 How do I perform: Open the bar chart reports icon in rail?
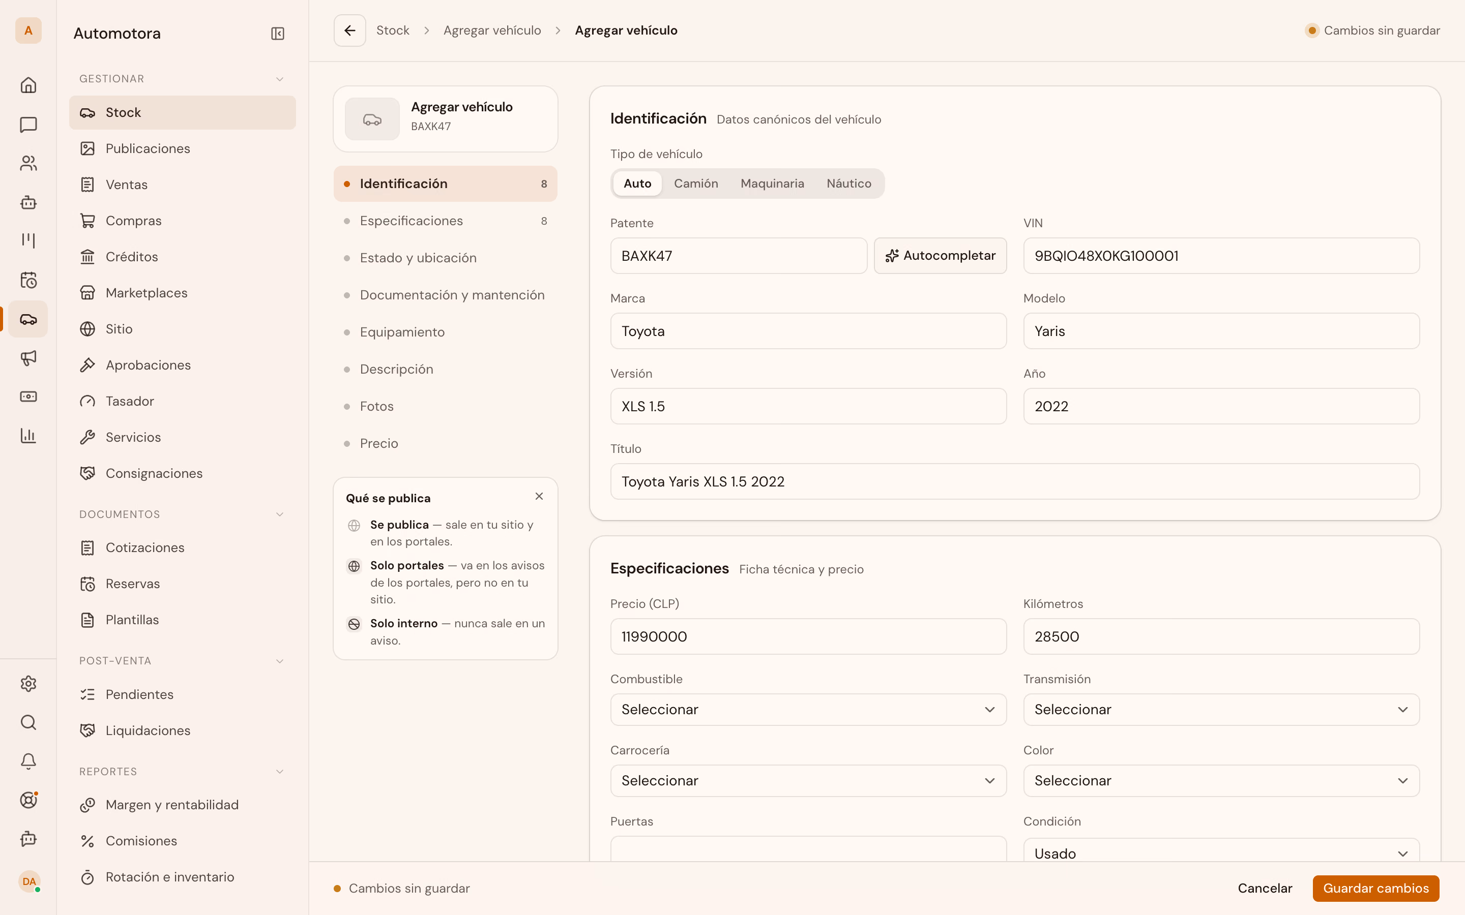click(x=28, y=435)
